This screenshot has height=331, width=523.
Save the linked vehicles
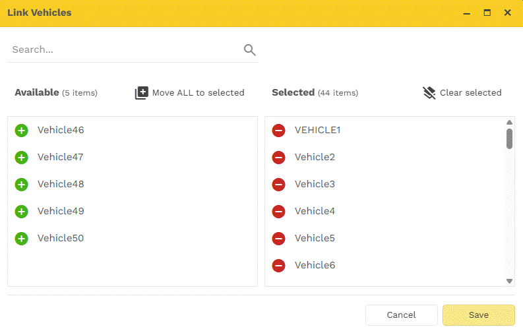coord(478,315)
